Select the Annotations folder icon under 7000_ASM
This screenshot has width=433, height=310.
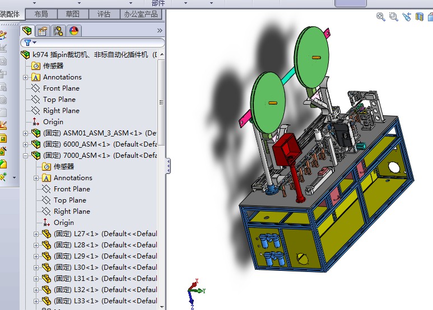tap(46, 178)
